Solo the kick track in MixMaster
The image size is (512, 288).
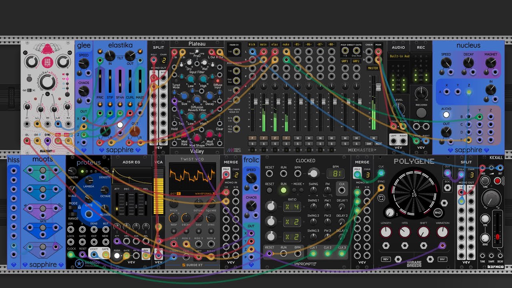pyautogui.click(x=252, y=143)
